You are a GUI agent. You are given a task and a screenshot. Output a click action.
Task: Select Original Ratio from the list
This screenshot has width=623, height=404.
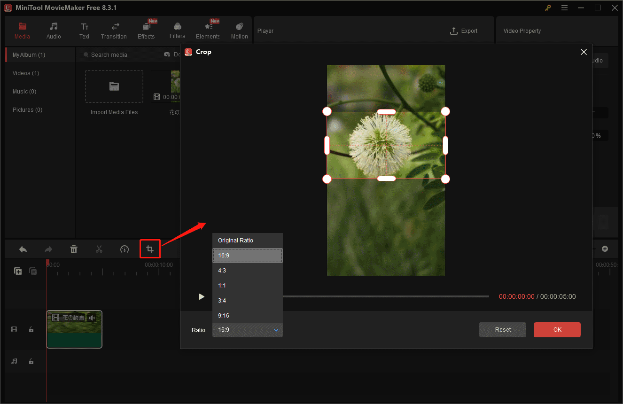click(x=248, y=241)
